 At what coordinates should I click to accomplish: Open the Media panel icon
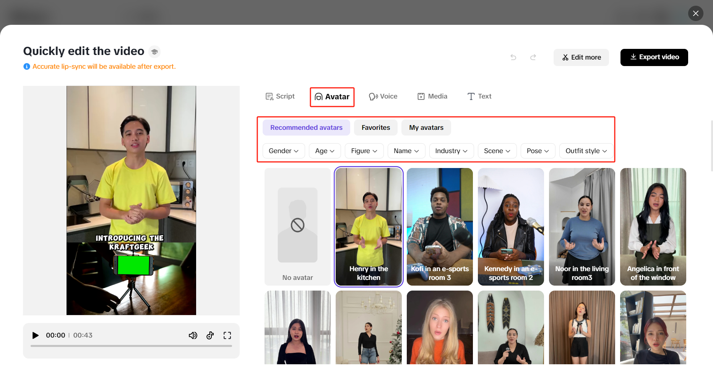(x=421, y=96)
